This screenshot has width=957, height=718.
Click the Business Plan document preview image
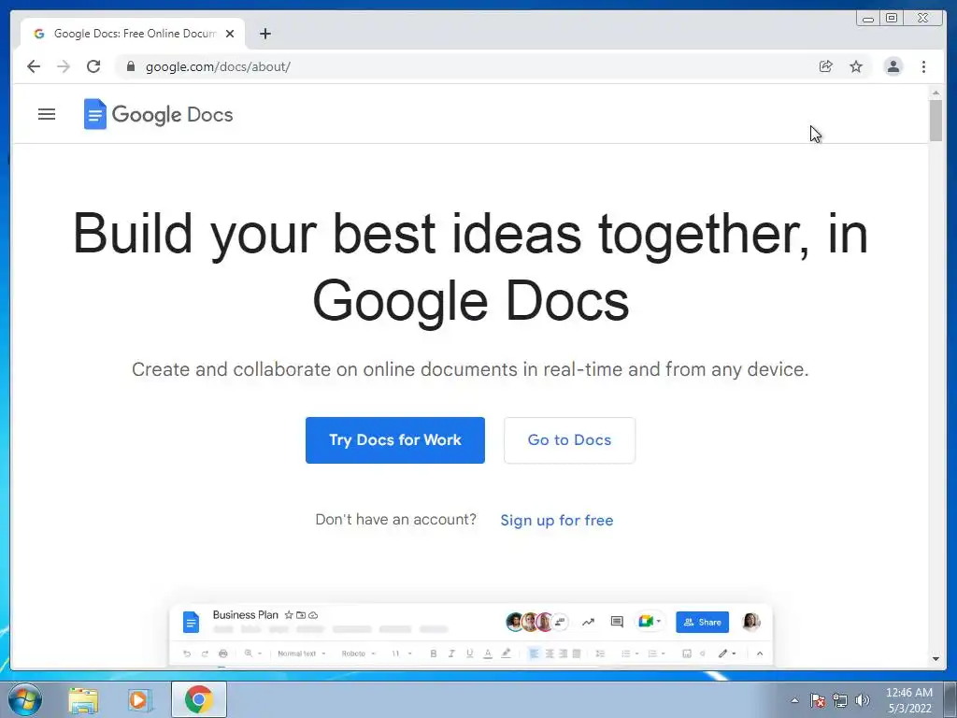coord(471,635)
